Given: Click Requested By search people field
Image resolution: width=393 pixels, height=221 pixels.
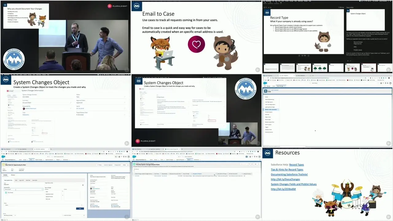Looking at the screenshot, I should pos(23,189).
